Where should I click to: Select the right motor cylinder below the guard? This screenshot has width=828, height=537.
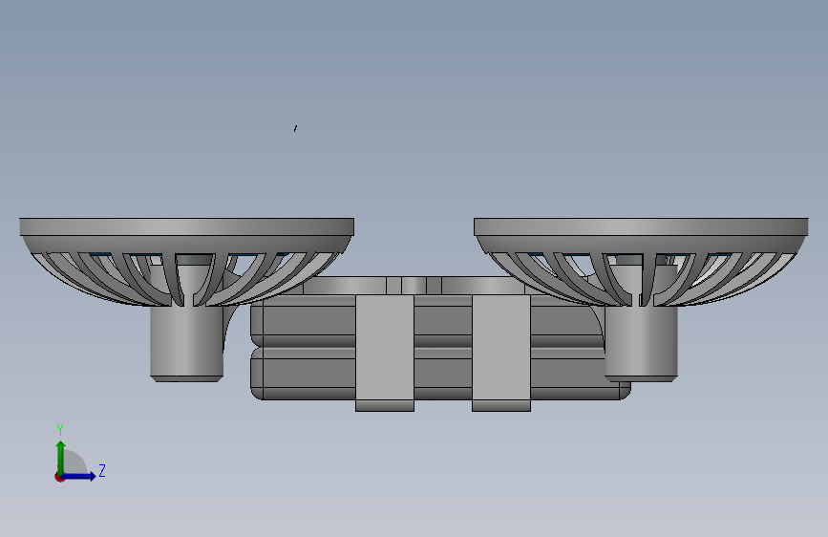tap(641, 342)
